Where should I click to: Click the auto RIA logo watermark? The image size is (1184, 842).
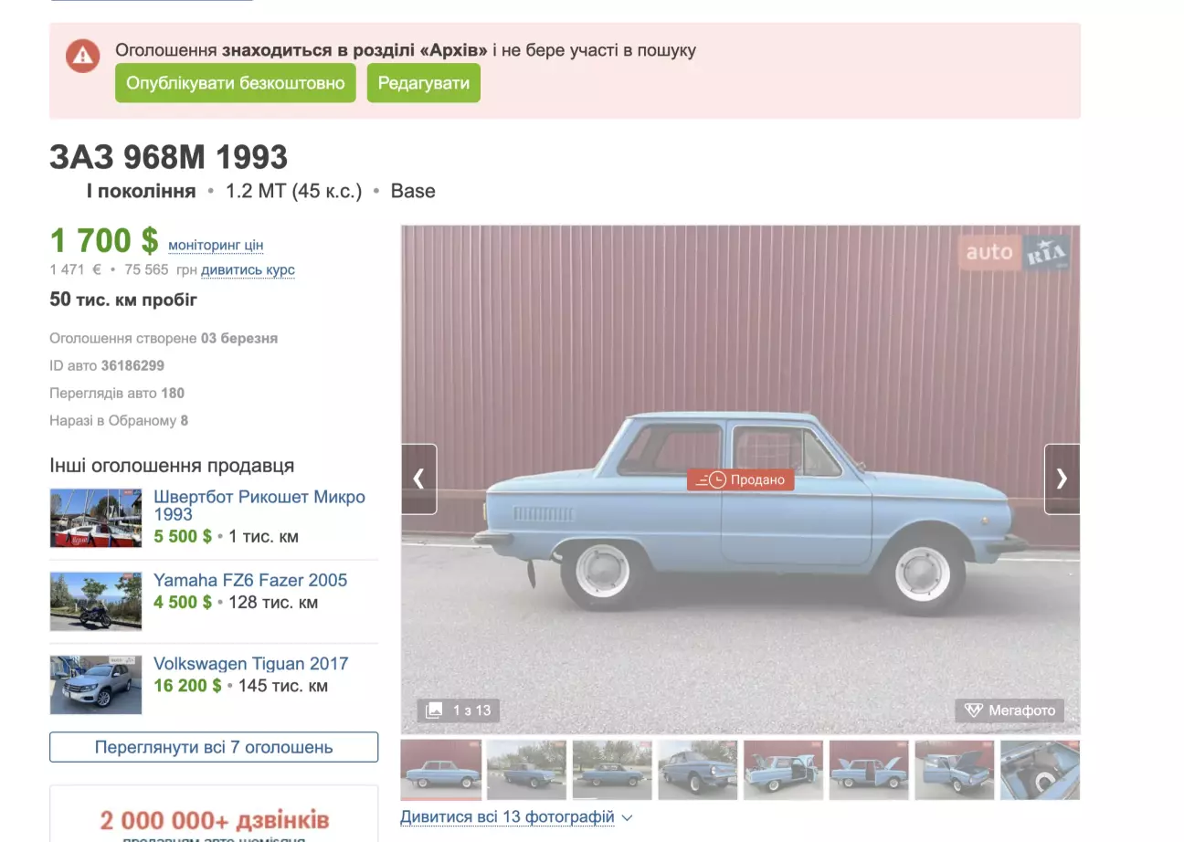pos(1014,252)
